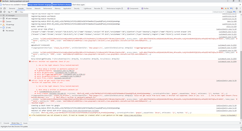242x131 pixels.
Task: Expand the 'Verifier not supported' error entry
Action: tap(32, 61)
